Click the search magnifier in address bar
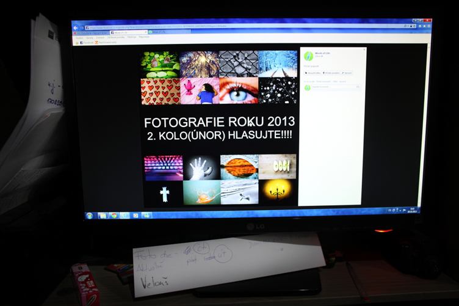Viewport: 459px width, 306px height. click(x=405, y=26)
